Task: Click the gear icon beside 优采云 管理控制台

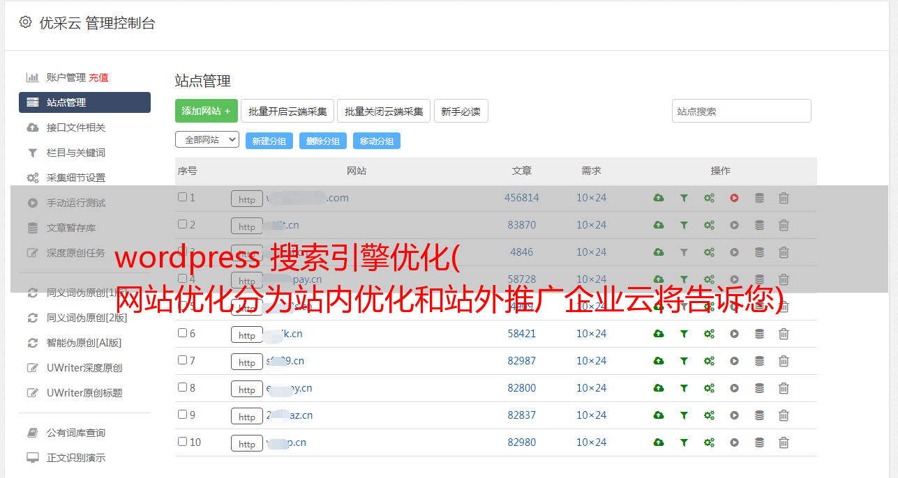Action: tap(25, 22)
